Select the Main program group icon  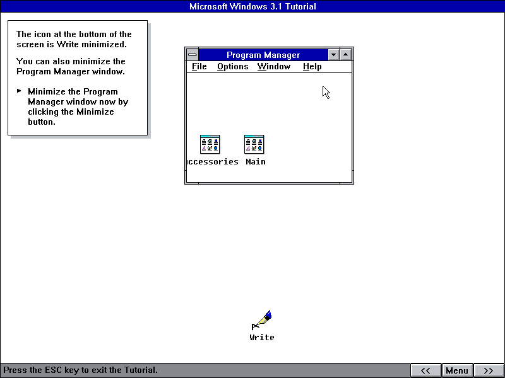click(254, 144)
